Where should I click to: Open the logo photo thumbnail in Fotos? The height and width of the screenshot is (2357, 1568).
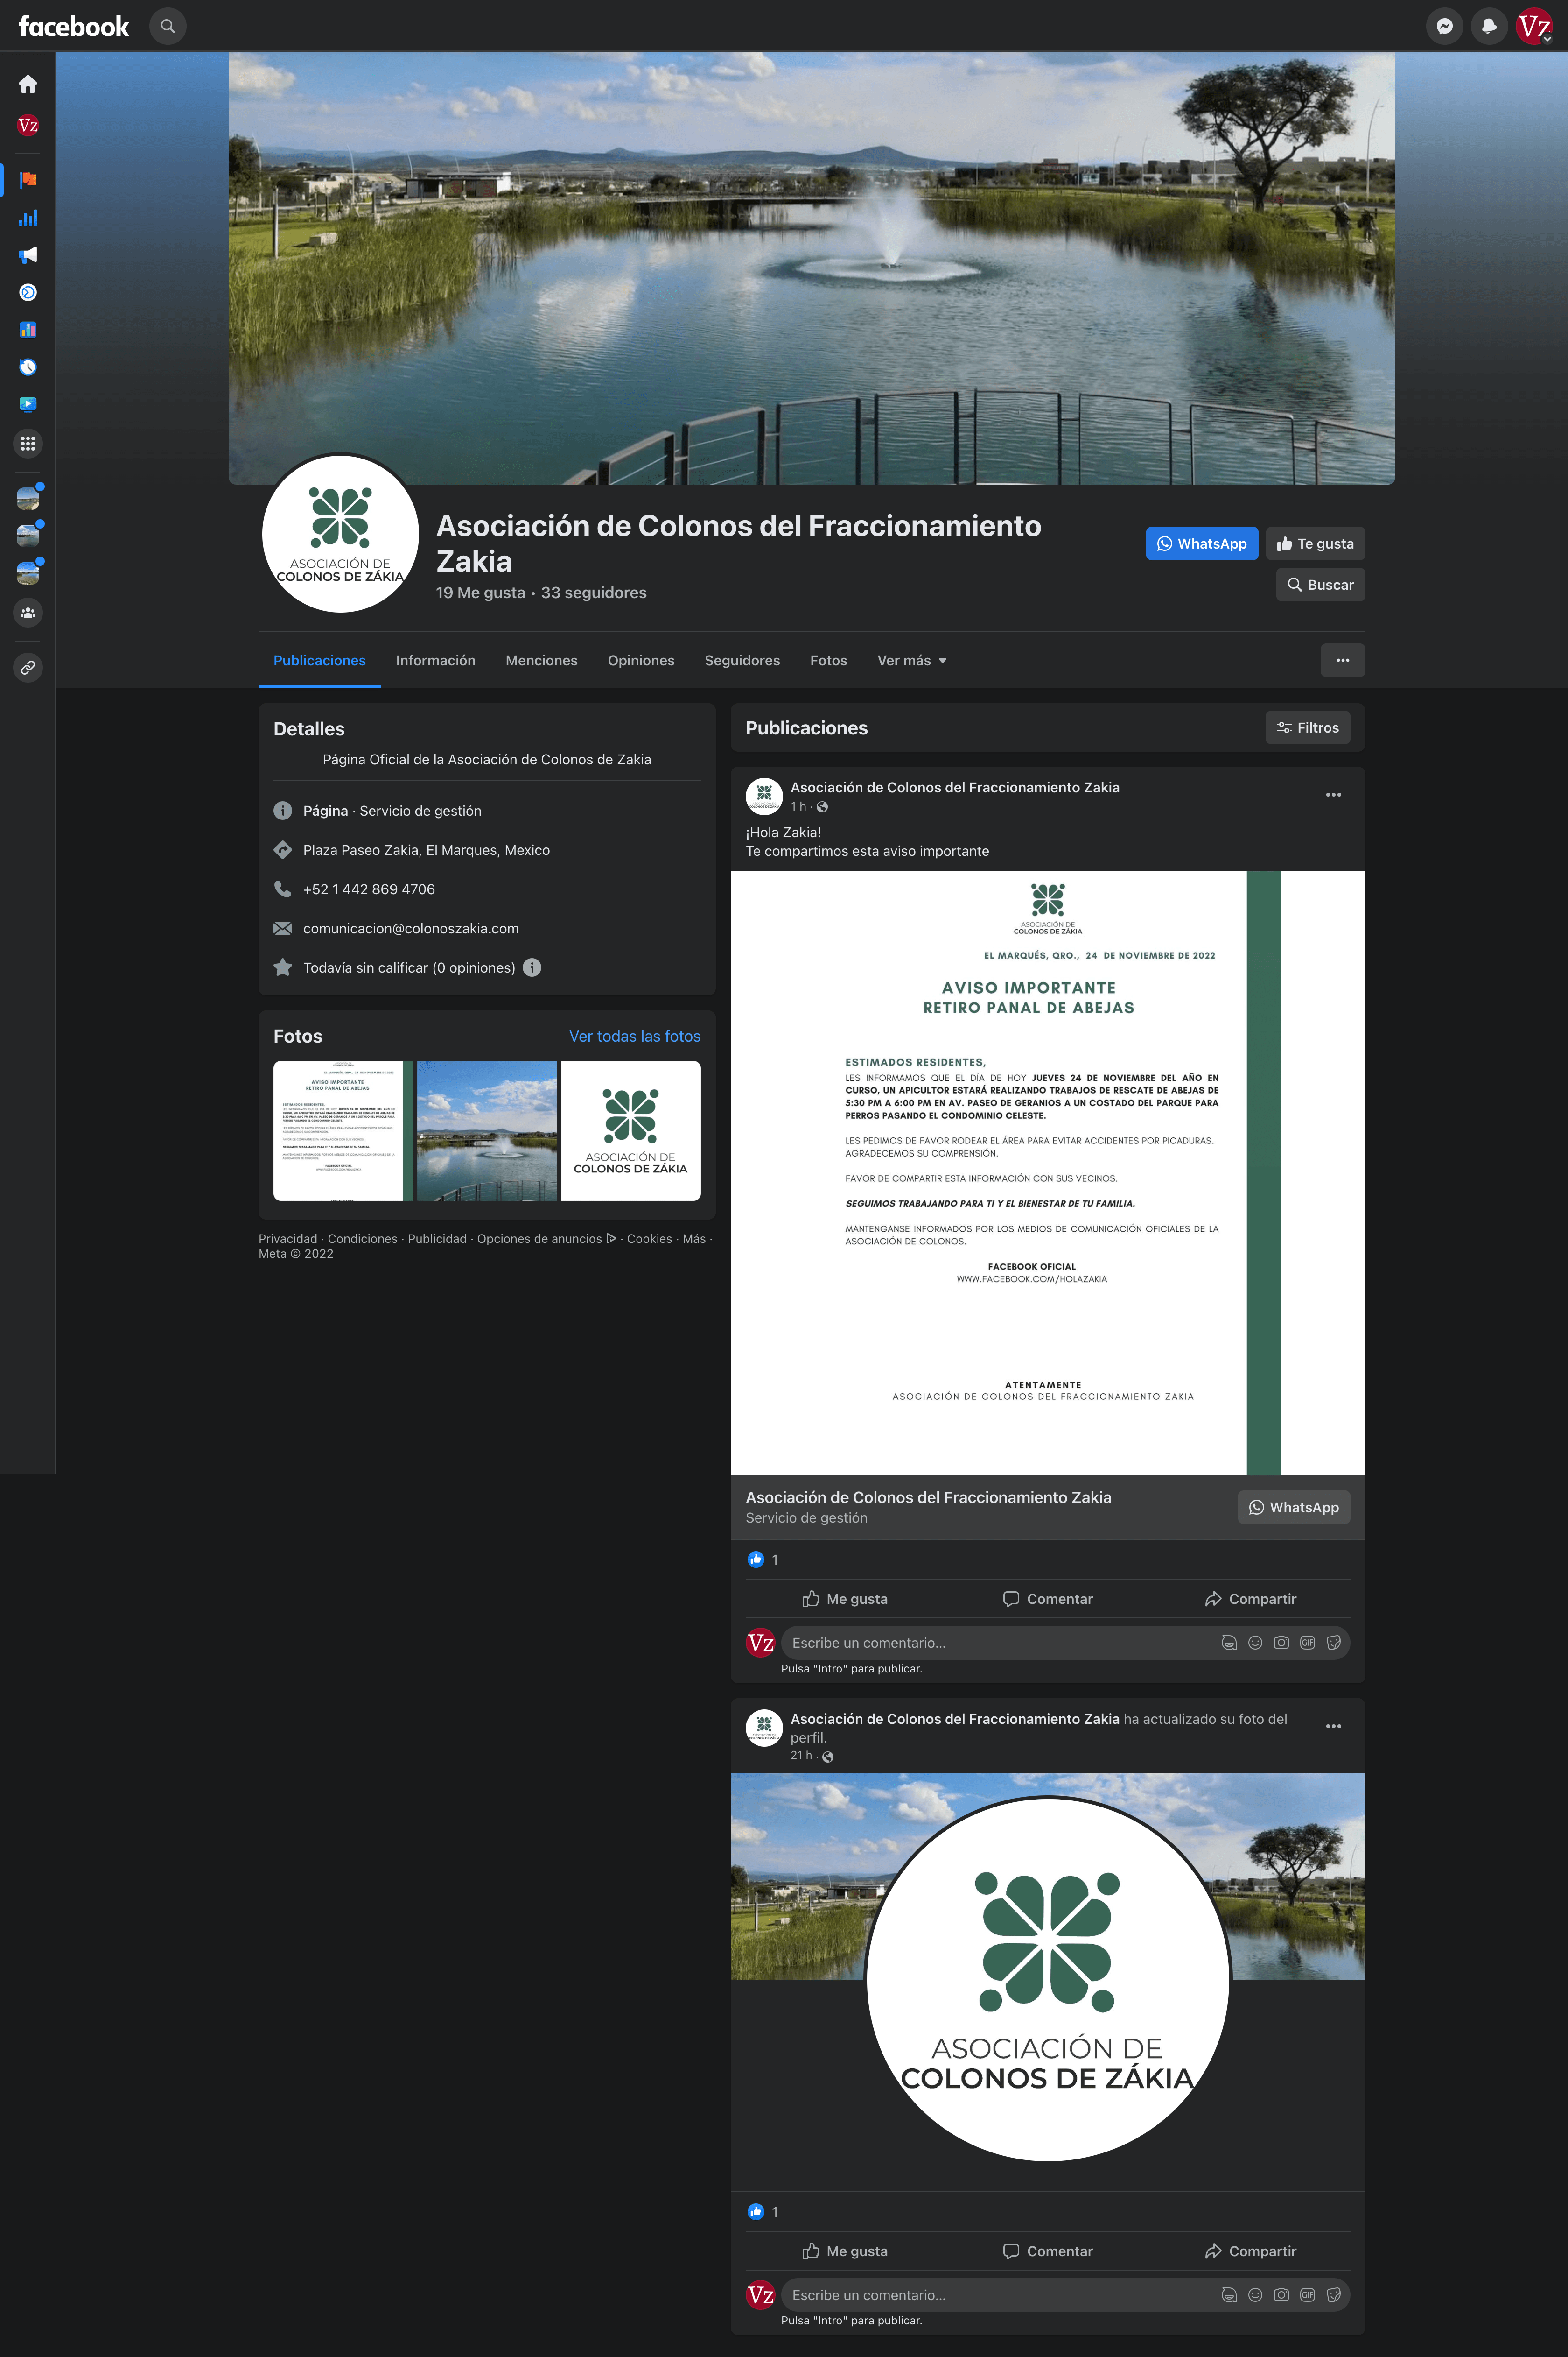[630, 1130]
